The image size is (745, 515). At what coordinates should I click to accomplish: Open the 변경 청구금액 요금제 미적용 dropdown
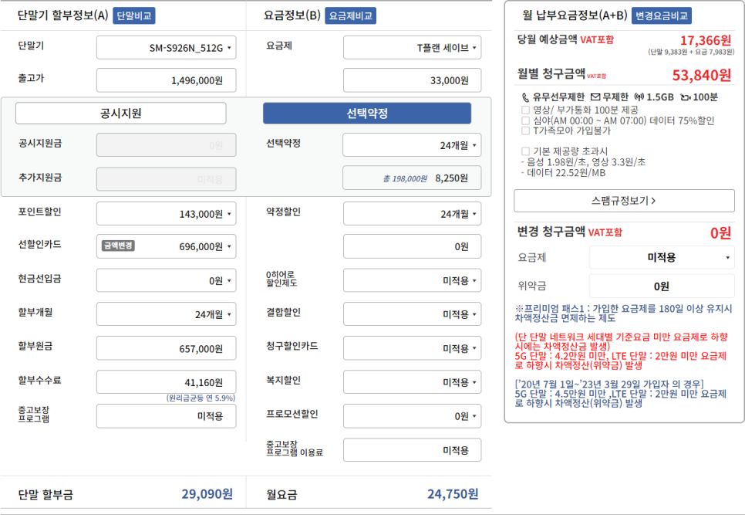[x=662, y=257]
